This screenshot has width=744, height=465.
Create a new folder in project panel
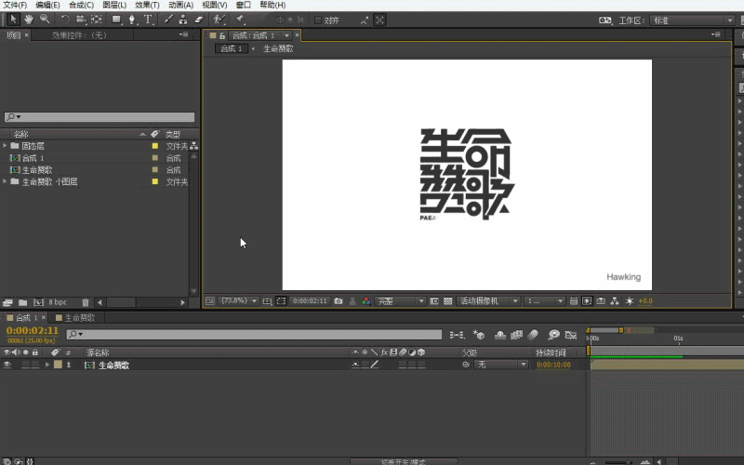click(22, 302)
